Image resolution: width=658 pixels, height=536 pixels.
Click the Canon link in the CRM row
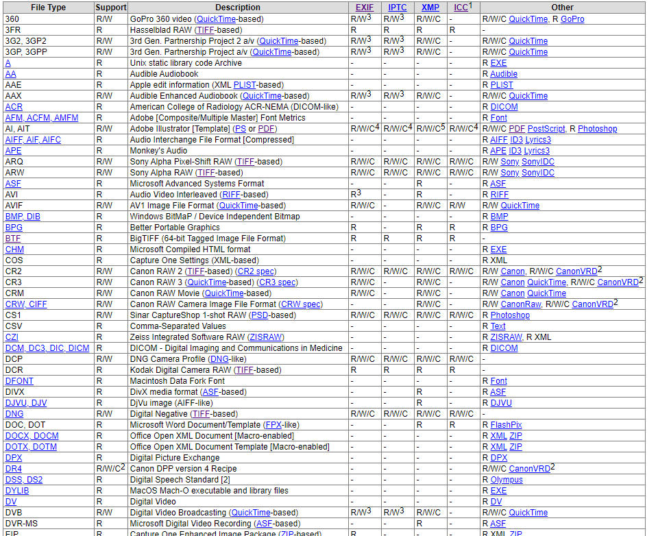(513, 293)
